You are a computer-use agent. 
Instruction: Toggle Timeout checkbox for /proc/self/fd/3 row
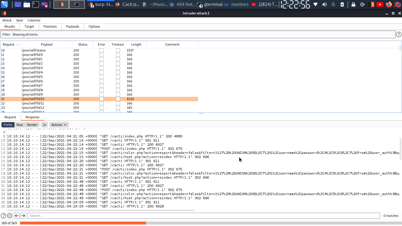click(118, 68)
